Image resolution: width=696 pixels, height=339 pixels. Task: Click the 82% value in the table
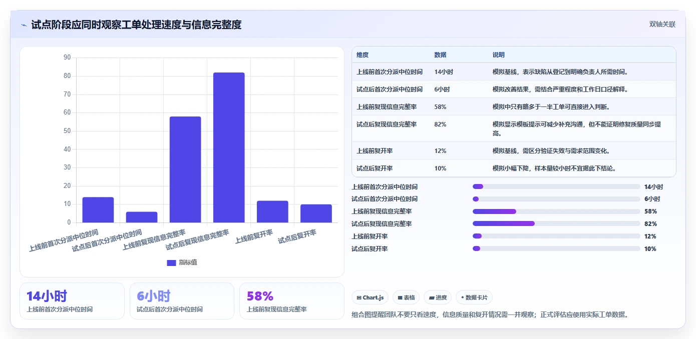440,124
